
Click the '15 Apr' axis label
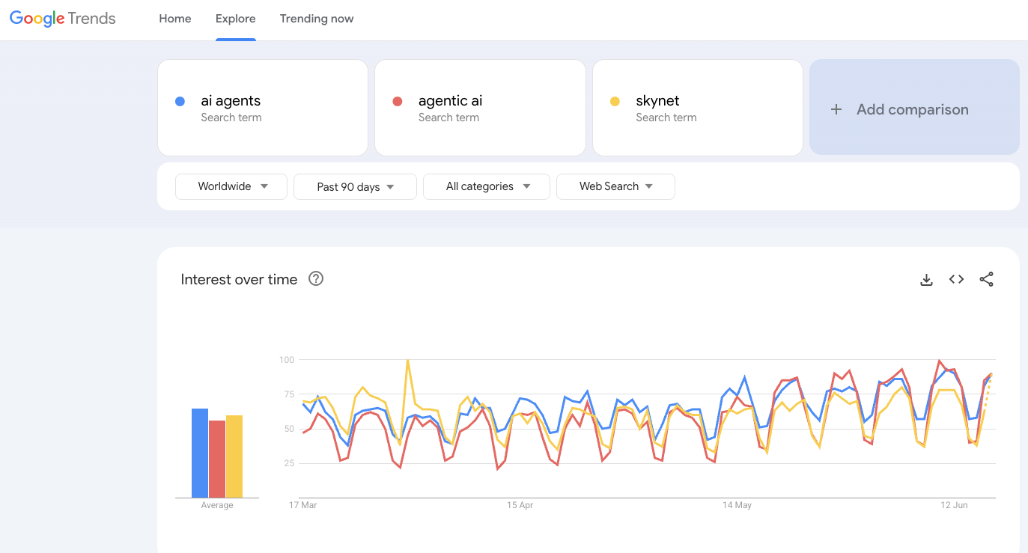click(520, 505)
